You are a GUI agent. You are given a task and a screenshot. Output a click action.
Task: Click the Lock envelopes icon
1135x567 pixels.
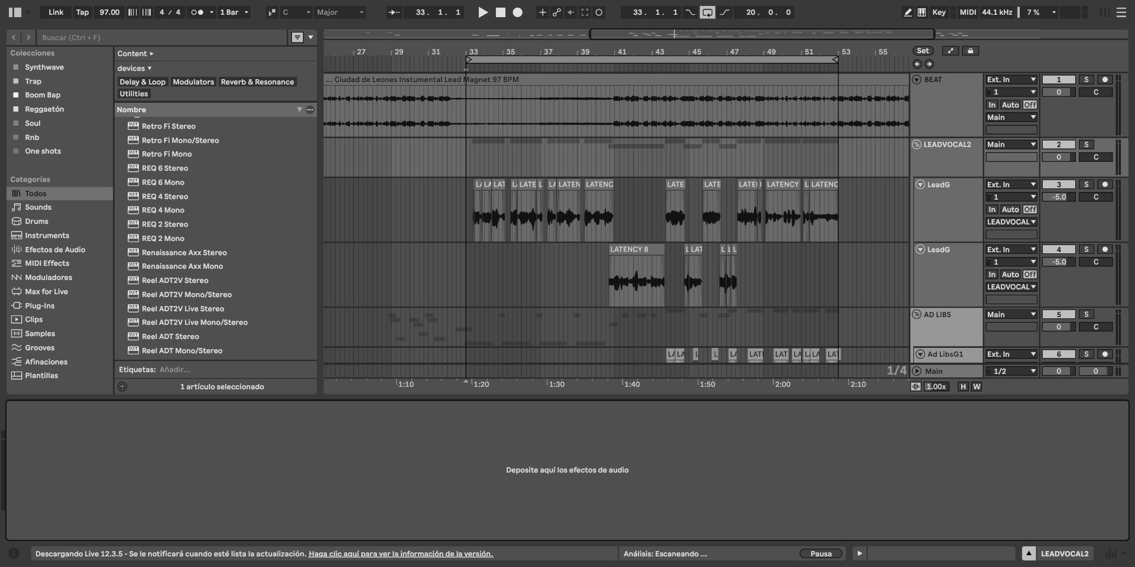(970, 51)
